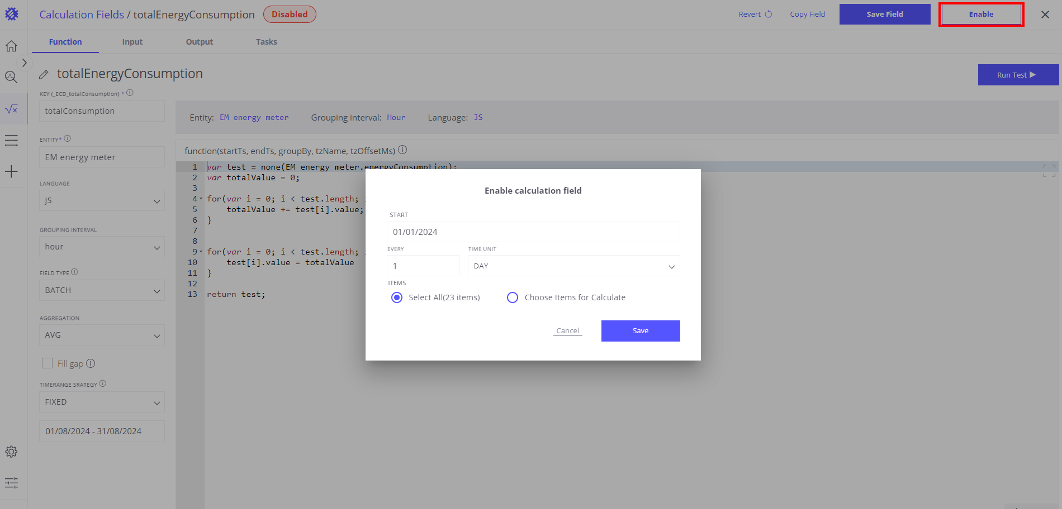Viewport: 1062px width, 509px height.
Task: Select the 'Select All(23 items)' radio button
Action: (x=397, y=297)
